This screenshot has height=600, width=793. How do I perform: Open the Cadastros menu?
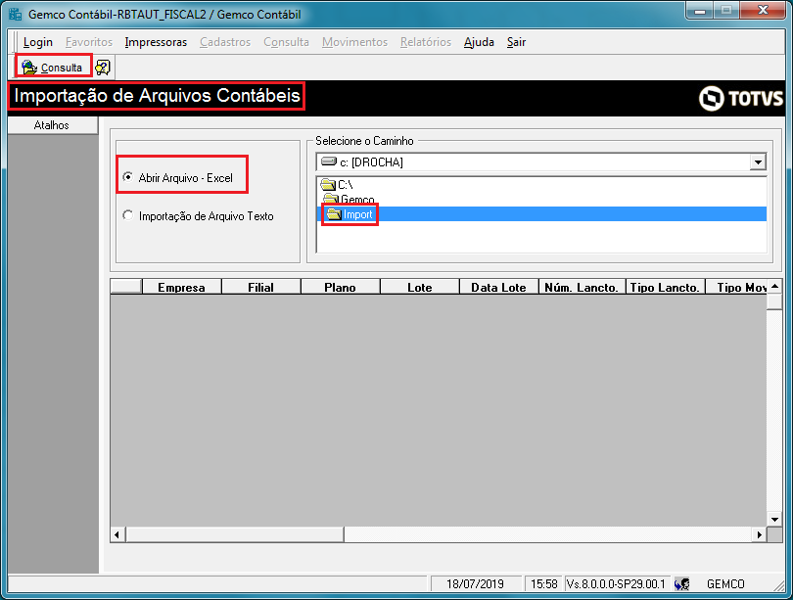pos(225,42)
